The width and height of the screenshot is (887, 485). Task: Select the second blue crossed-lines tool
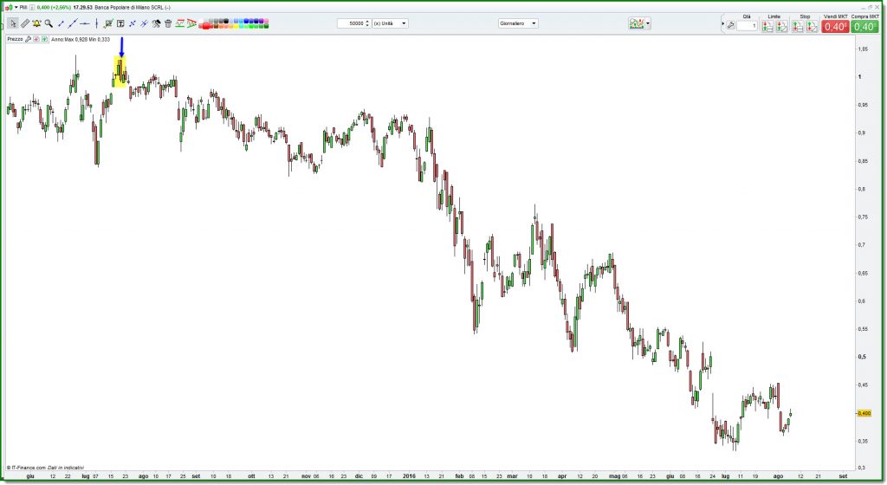click(x=145, y=23)
